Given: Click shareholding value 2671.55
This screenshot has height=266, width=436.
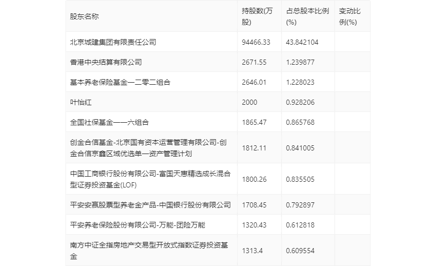Looking at the screenshot, I should tap(254, 62).
